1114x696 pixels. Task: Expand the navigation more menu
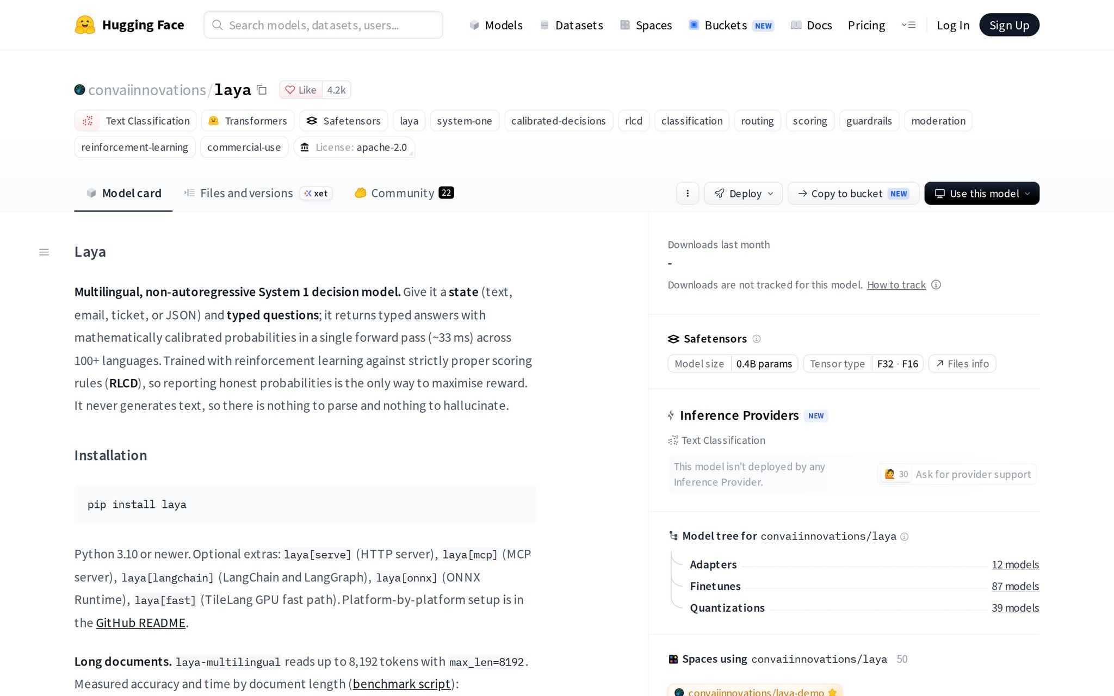pos(908,25)
